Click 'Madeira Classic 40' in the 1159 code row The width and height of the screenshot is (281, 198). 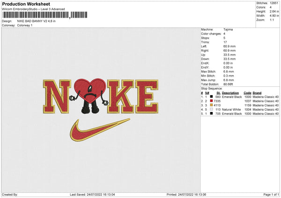click(266, 105)
